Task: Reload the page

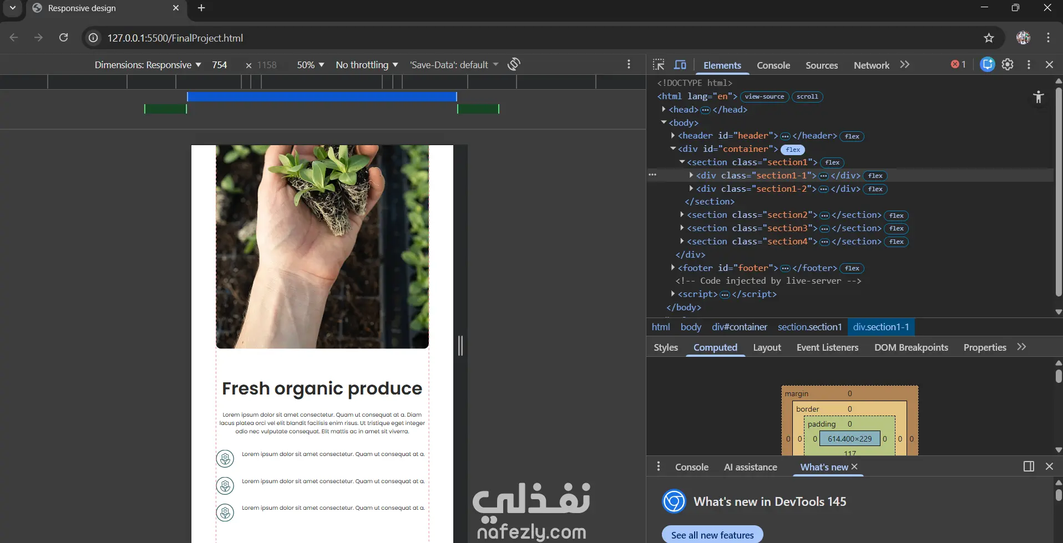Action: [x=64, y=38]
